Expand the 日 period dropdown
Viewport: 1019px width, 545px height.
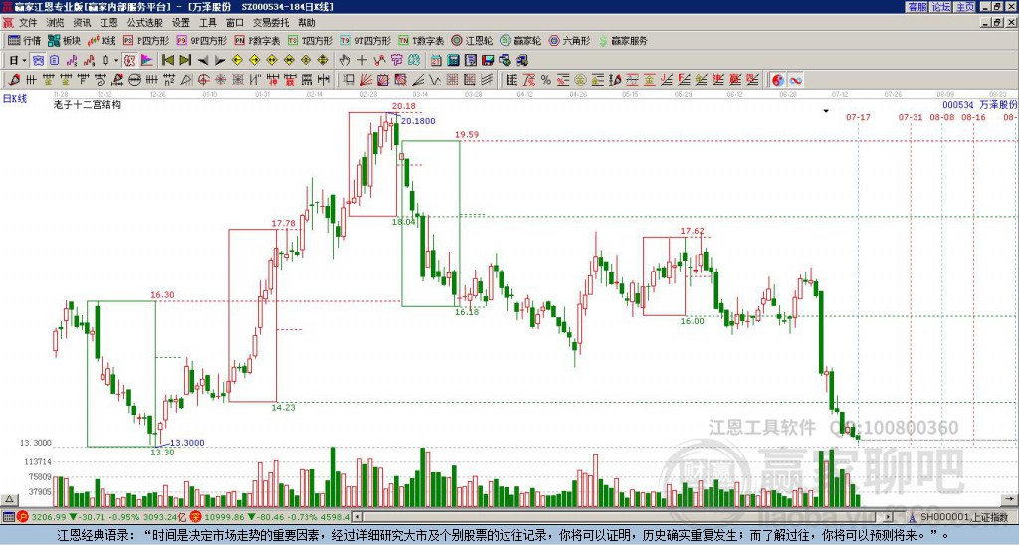(x=24, y=61)
